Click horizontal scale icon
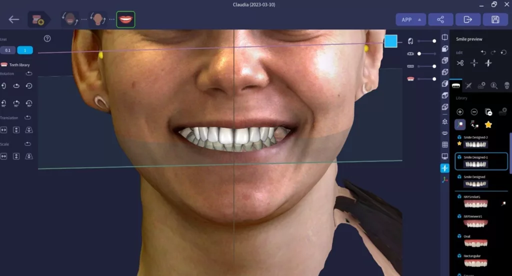Screen dimensions: 512x276 3,156
